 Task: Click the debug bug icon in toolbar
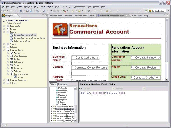pos(21,11)
